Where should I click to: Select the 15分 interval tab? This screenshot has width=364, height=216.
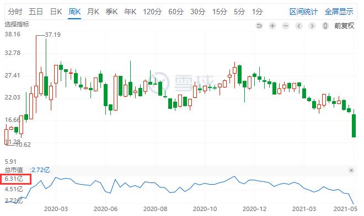(x=220, y=12)
